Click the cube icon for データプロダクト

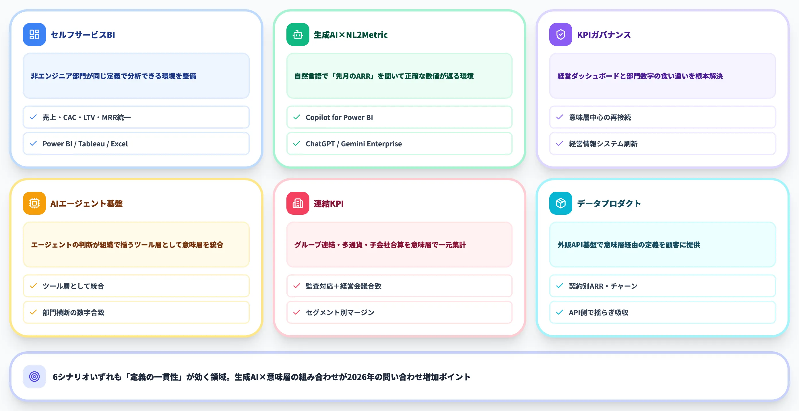(x=560, y=203)
